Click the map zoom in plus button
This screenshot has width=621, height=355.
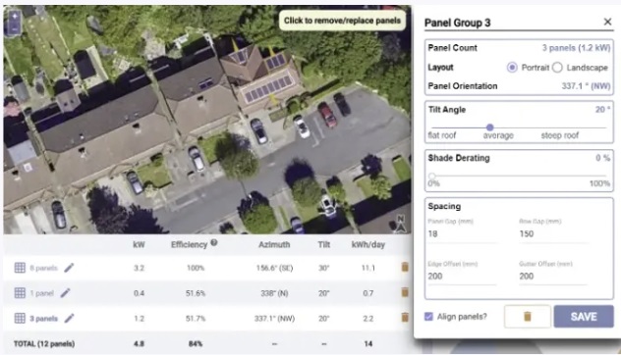pyautogui.click(x=15, y=17)
